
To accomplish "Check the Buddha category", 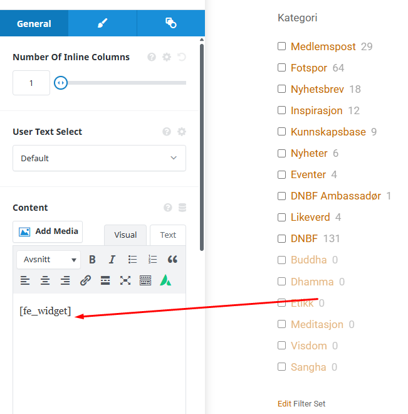I will (281, 260).
